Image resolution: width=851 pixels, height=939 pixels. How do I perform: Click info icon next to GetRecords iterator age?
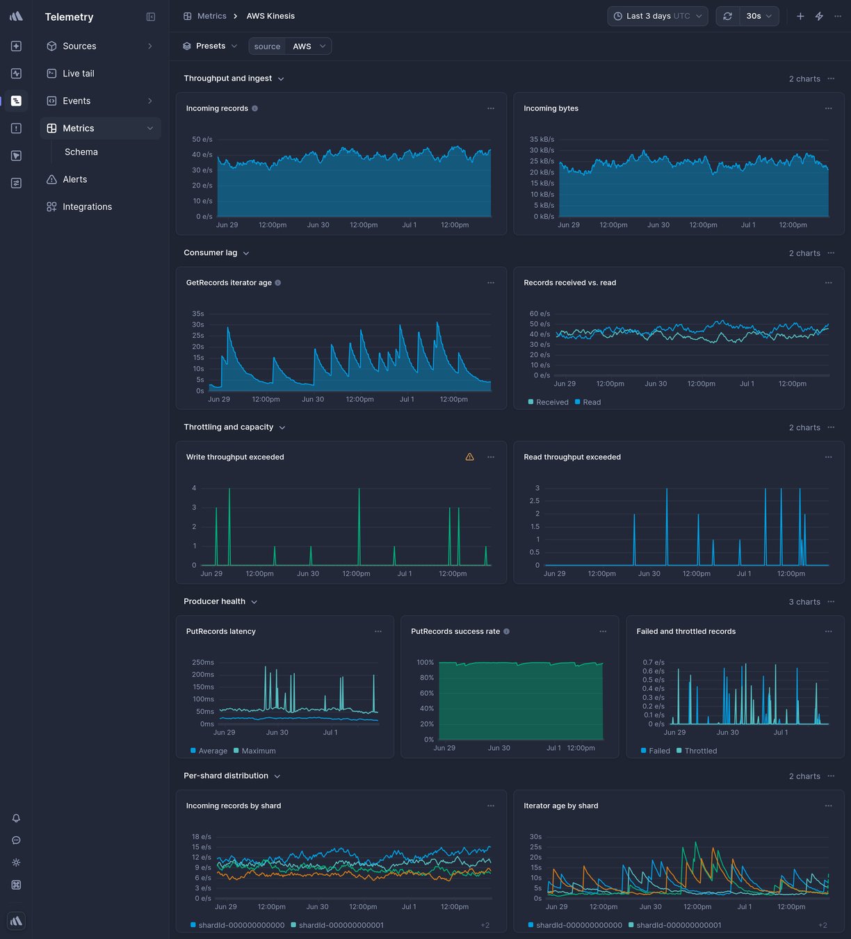tap(278, 283)
